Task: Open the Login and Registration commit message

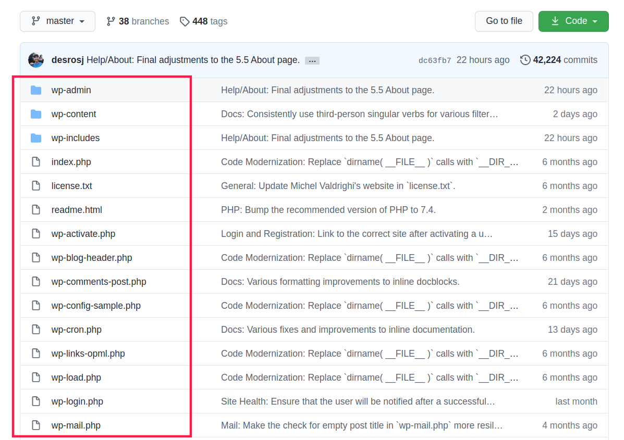Action: coord(357,234)
